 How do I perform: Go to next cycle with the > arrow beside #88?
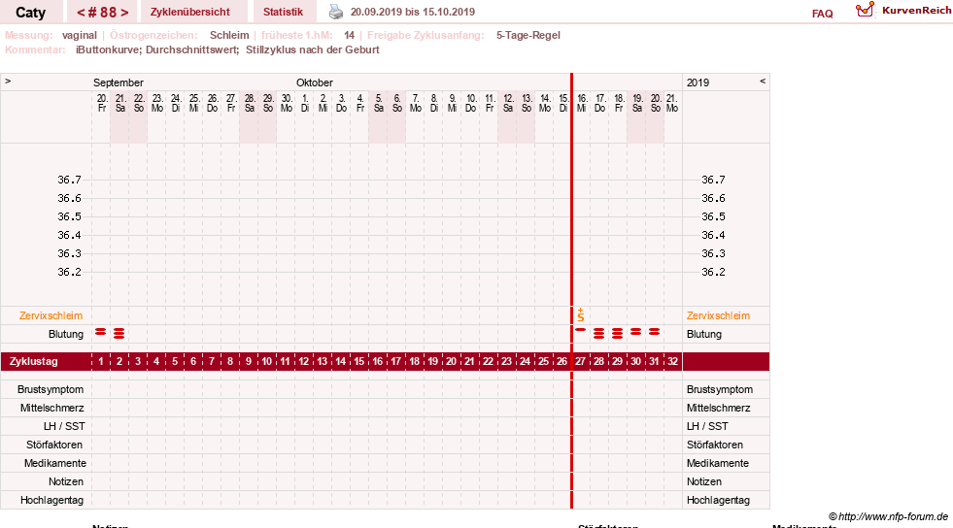coord(124,13)
